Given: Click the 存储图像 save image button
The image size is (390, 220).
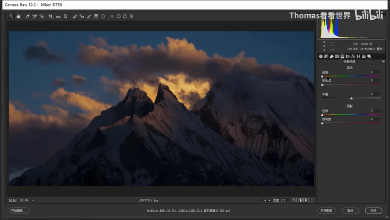Looking at the screenshot, I should pos(19,210).
